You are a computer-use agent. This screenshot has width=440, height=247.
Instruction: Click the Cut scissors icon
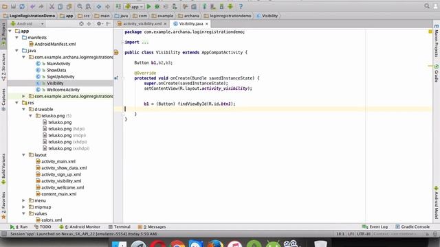[x=52, y=6]
